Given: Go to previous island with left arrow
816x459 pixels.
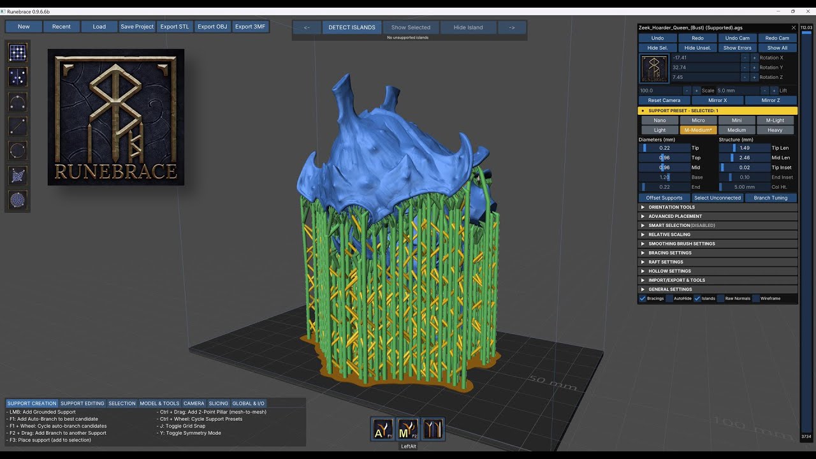Looking at the screenshot, I should point(307,27).
